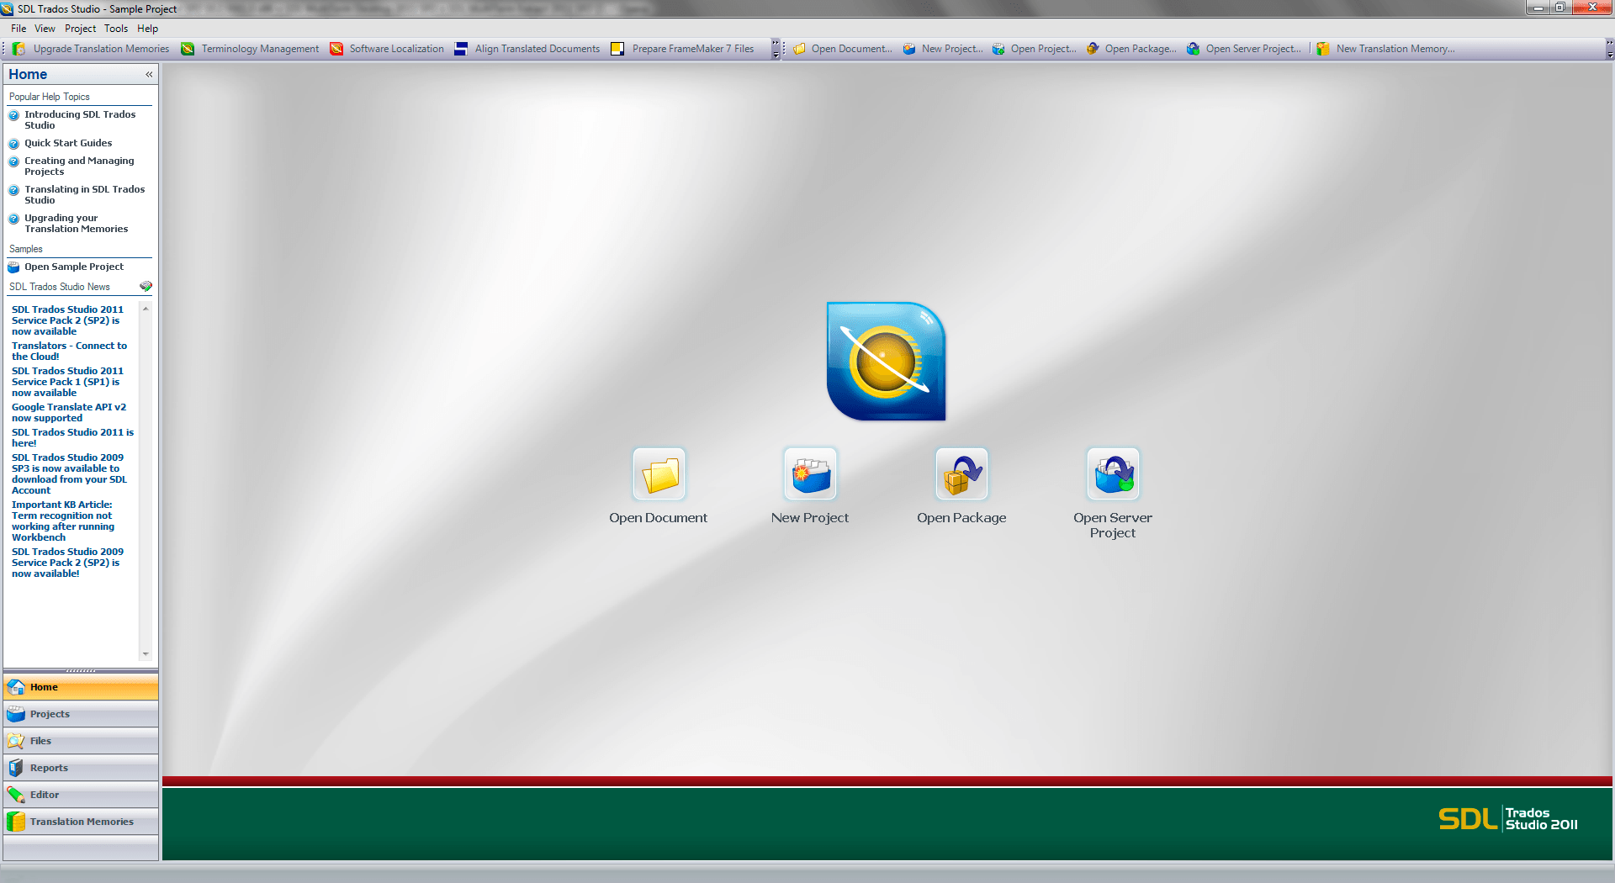This screenshot has width=1615, height=883.
Task: Open Important KB Article term recognition news
Action: pyautogui.click(x=63, y=521)
